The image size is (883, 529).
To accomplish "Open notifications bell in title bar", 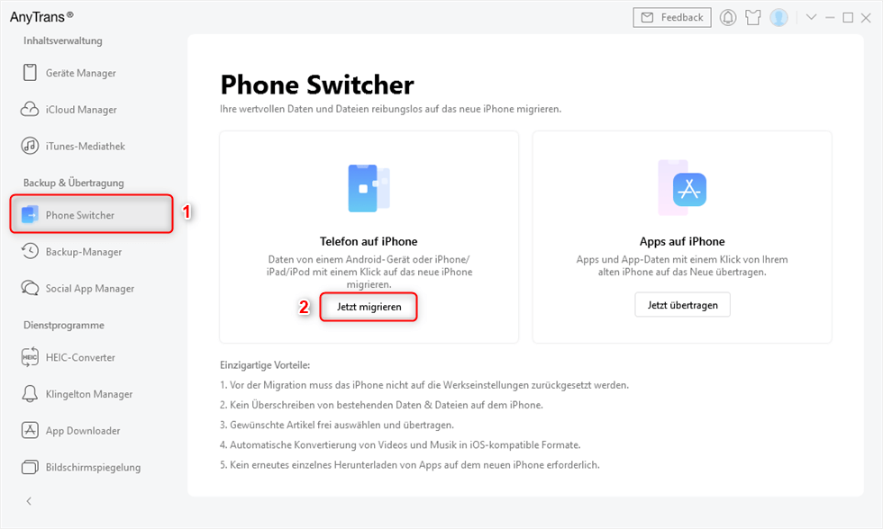I will point(728,18).
